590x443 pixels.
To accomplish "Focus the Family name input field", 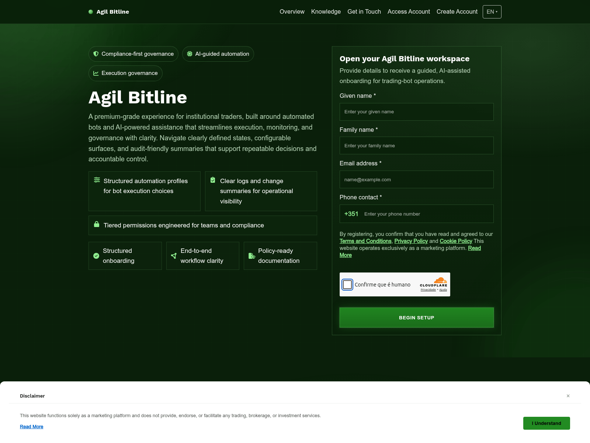I will [417, 145].
